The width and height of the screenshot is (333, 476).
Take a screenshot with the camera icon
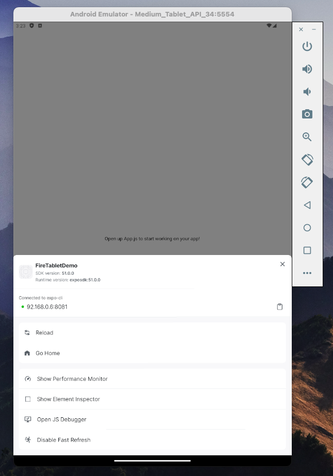pos(307,114)
